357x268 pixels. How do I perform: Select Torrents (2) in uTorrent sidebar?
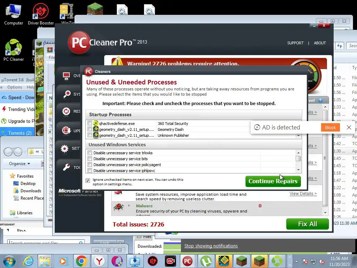point(17,133)
